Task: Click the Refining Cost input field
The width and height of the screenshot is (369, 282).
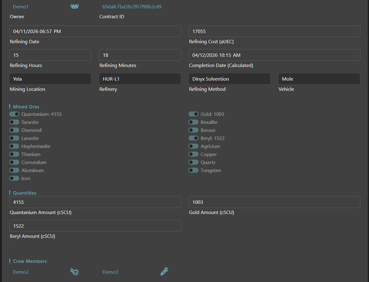Action: point(274,31)
